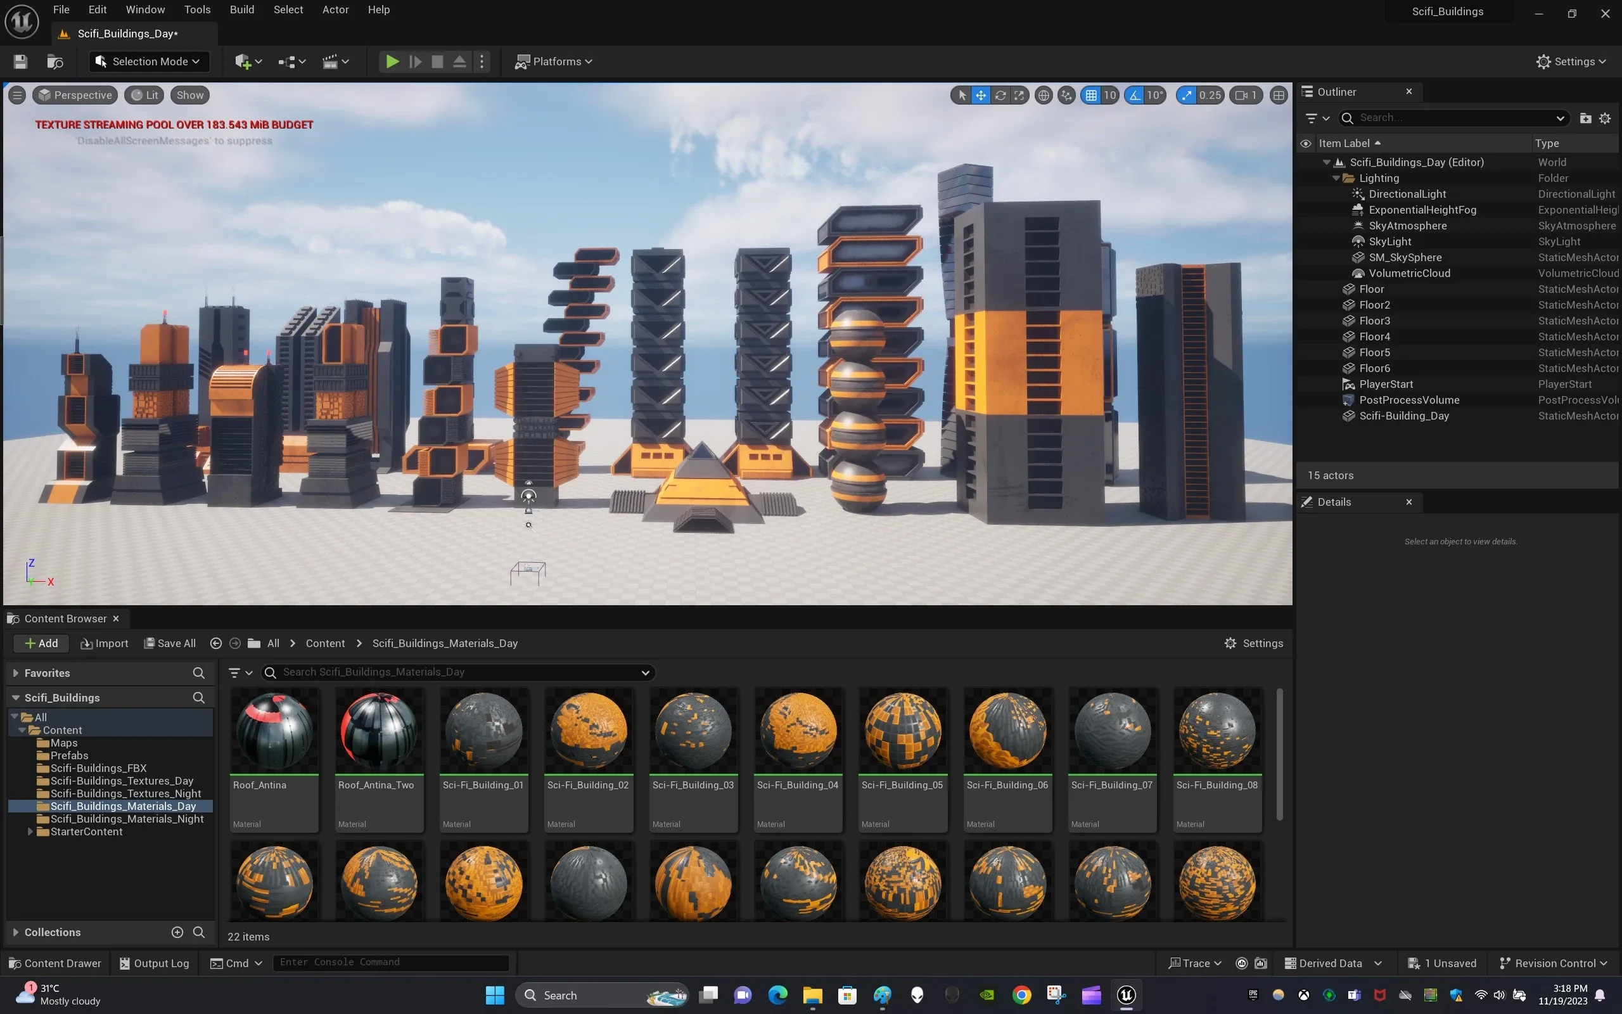Open the quick add actor icon
Image resolution: width=1622 pixels, height=1014 pixels.
pyautogui.click(x=243, y=61)
